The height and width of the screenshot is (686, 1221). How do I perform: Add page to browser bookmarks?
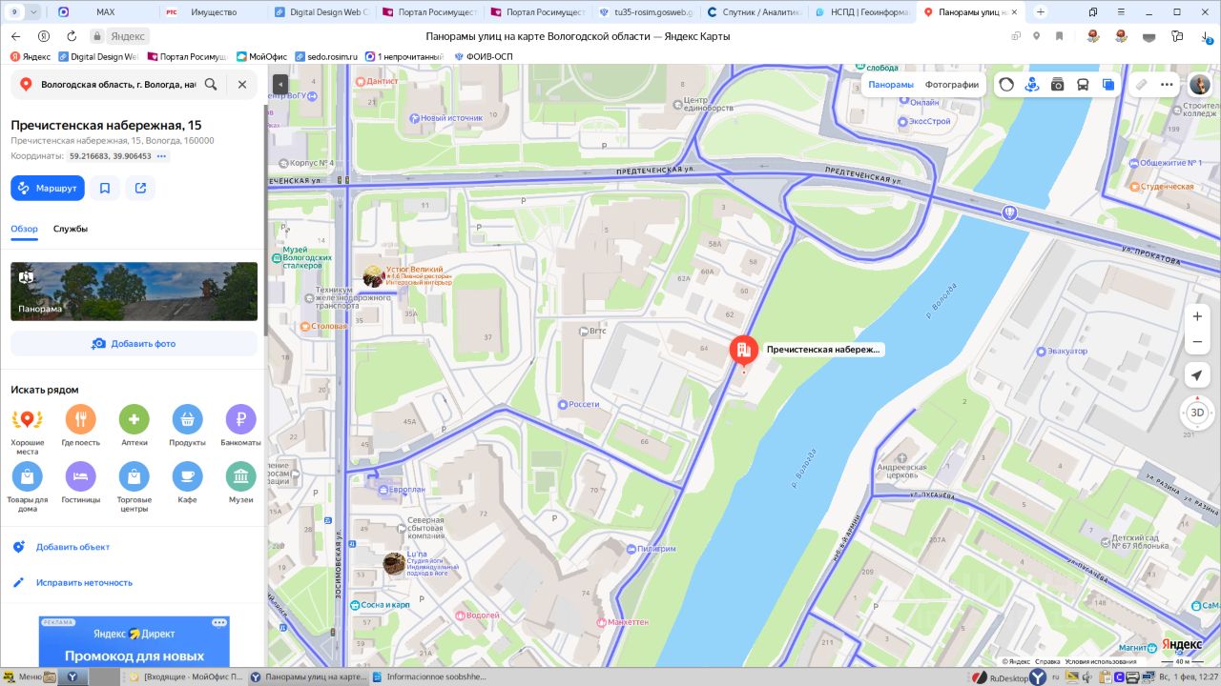tap(1059, 36)
